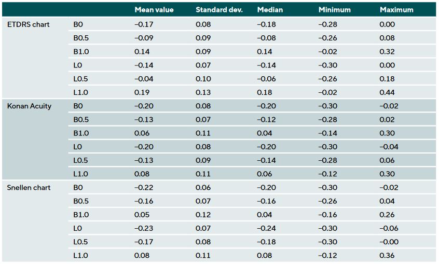Image resolution: width=439 pixels, height=264 pixels.
Task: Click the Mean value column header
Action: (154, 10)
